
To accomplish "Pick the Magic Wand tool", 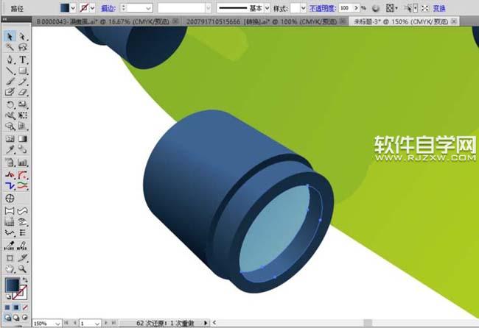I will pyautogui.click(x=10, y=47).
